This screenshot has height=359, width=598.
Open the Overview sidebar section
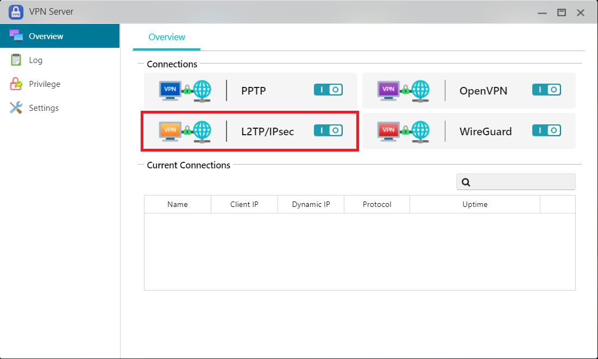coord(60,36)
